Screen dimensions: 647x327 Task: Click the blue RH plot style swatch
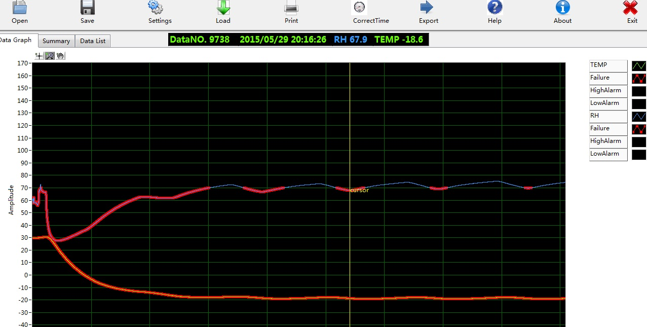pos(638,117)
